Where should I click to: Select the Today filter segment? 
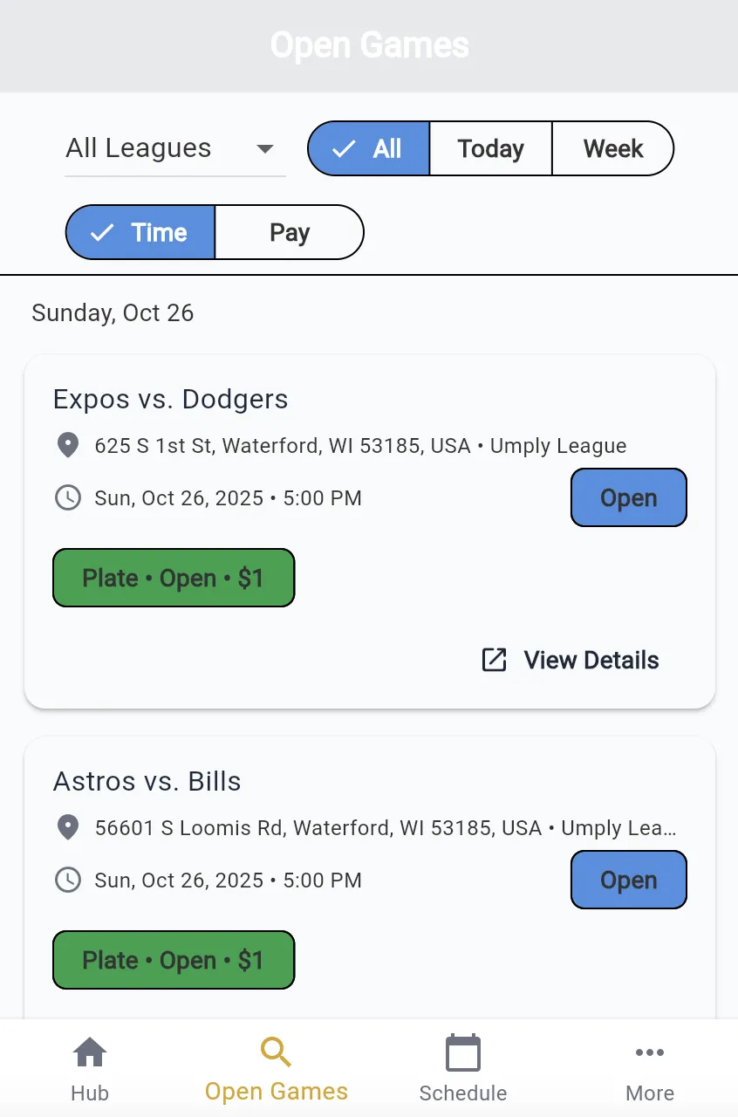coord(490,148)
